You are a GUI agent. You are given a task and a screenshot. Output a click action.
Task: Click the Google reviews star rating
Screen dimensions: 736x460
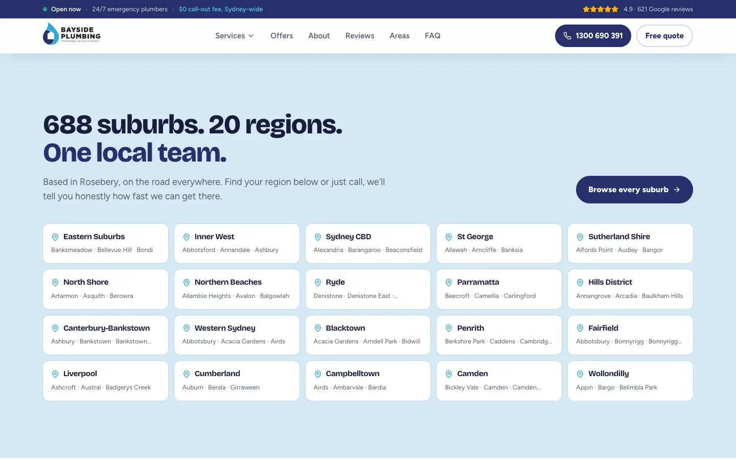(601, 9)
